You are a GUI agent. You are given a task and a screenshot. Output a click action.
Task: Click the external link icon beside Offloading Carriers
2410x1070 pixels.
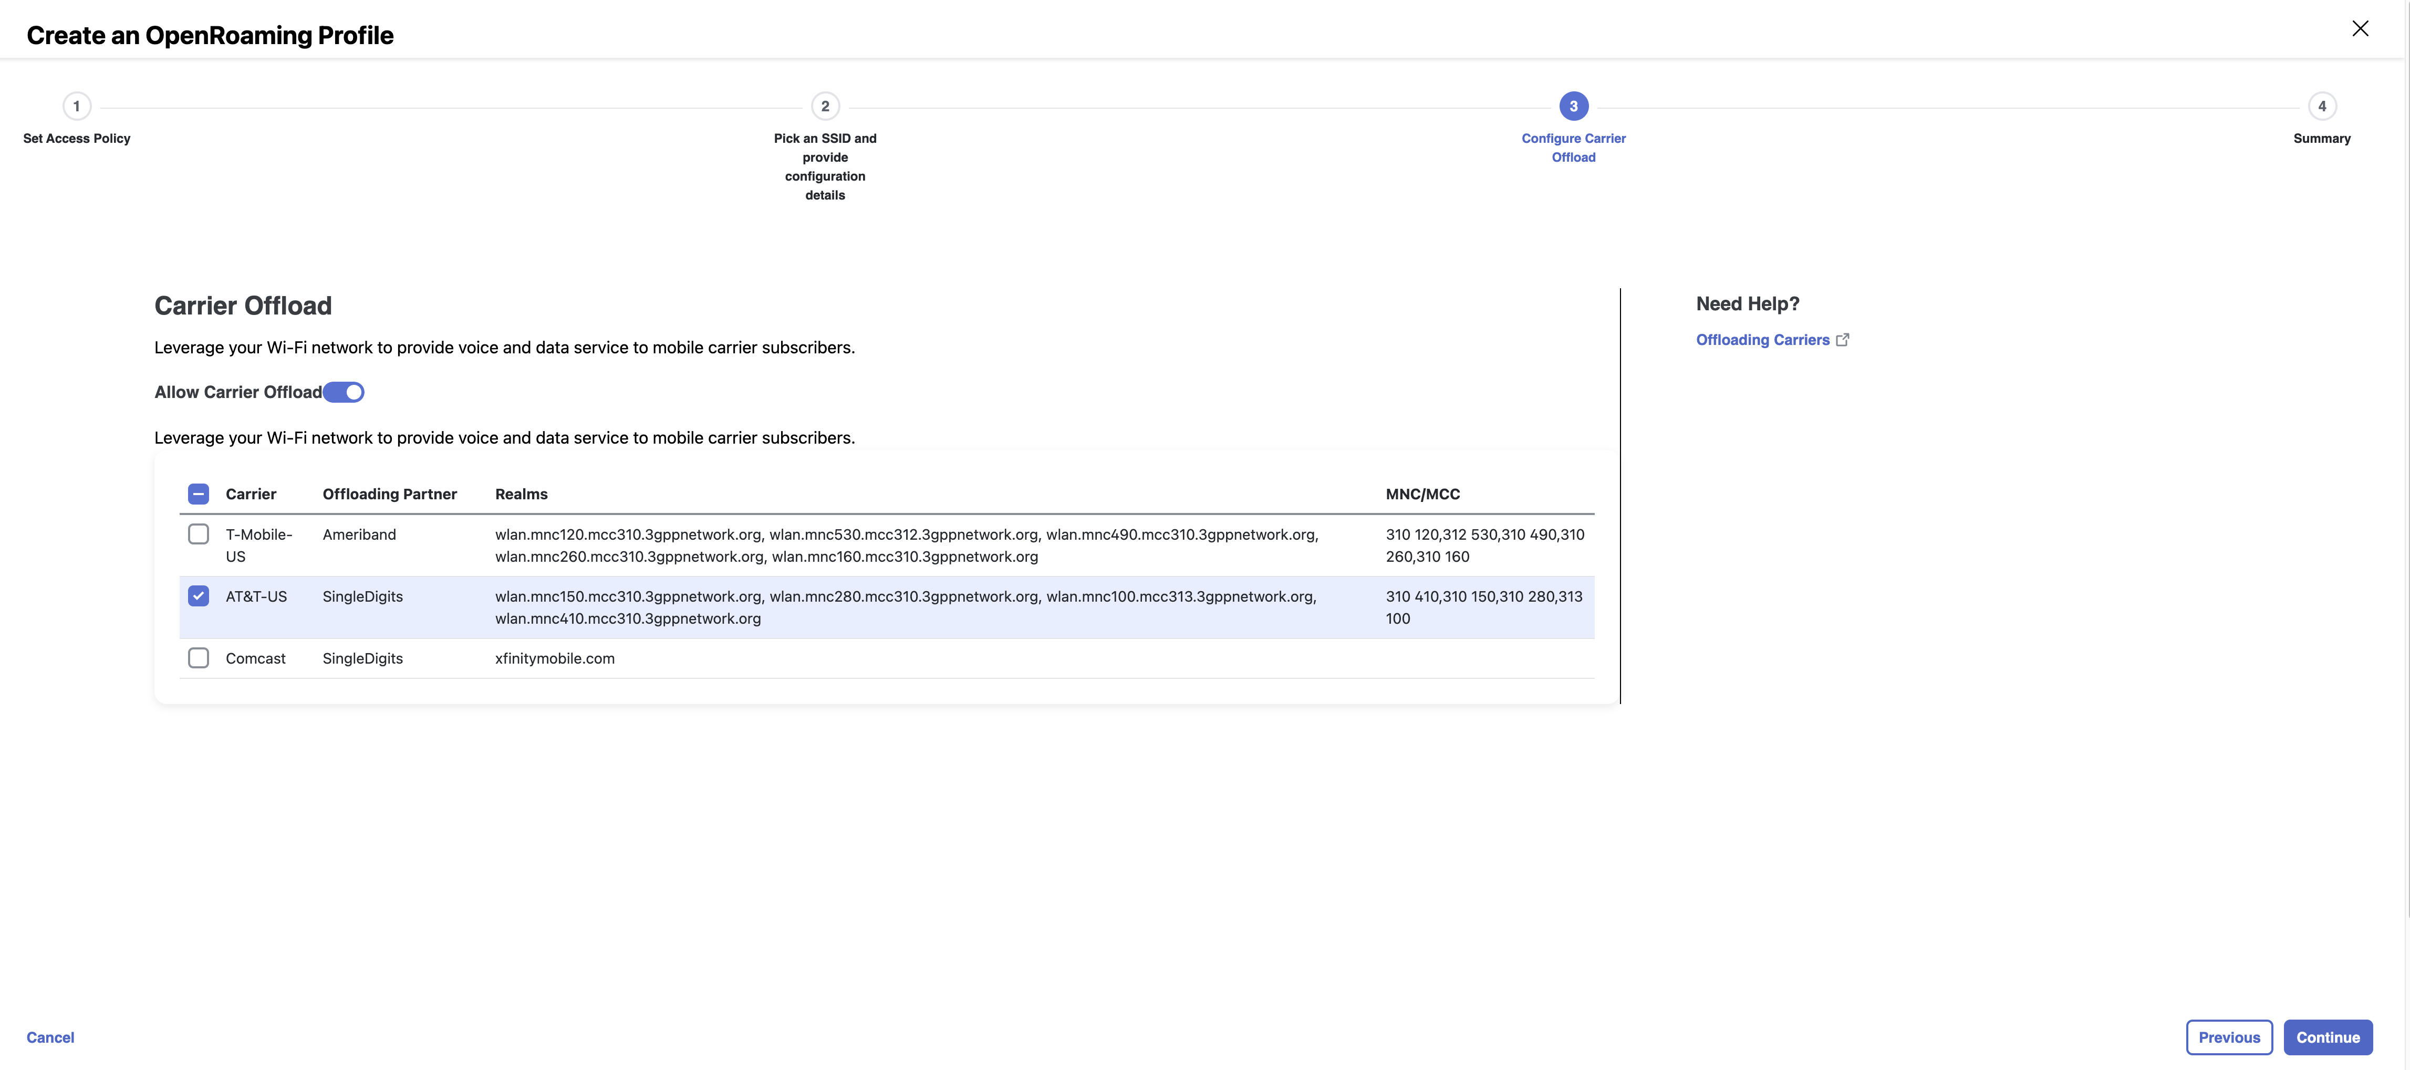[x=1842, y=340]
